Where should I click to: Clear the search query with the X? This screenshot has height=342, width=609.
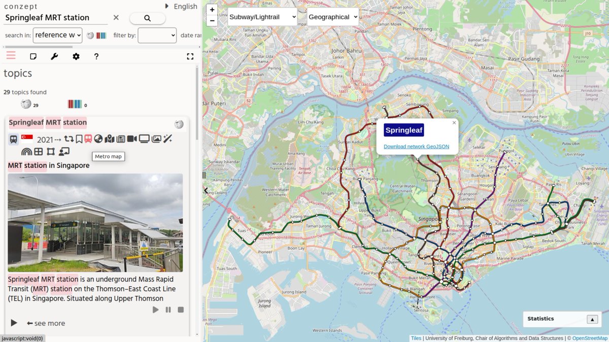116,18
